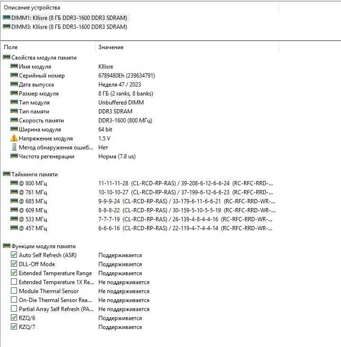Click the chip icon next to @ 800 МГц
The width and height of the screenshot is (341, 347).
(14, 183)
